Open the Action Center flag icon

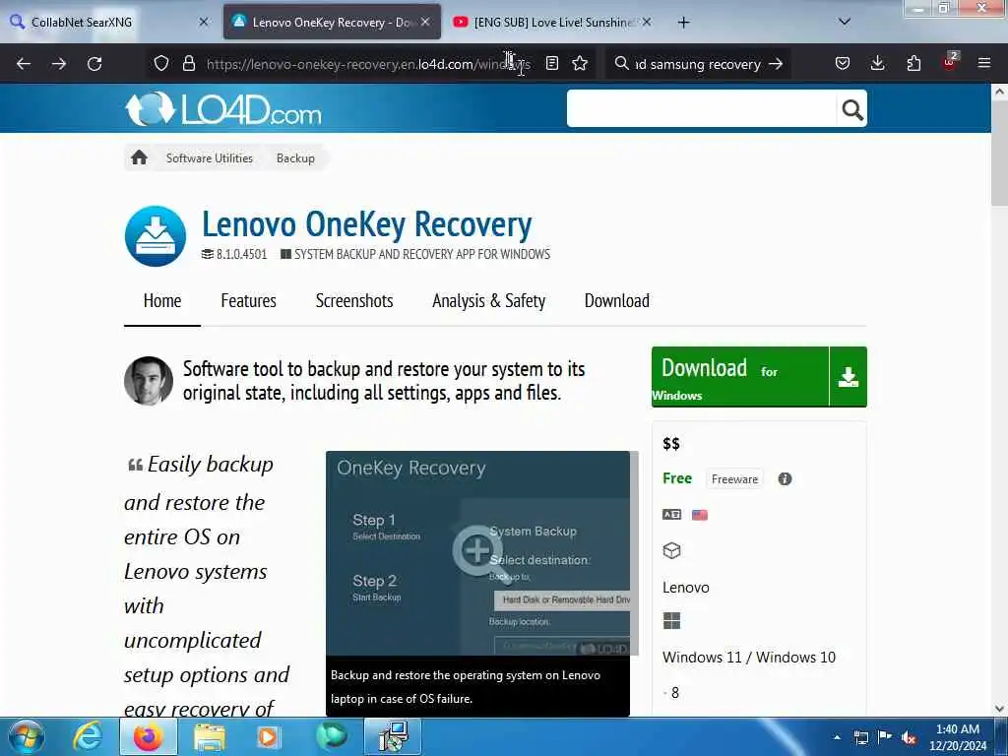click(885, 737)
